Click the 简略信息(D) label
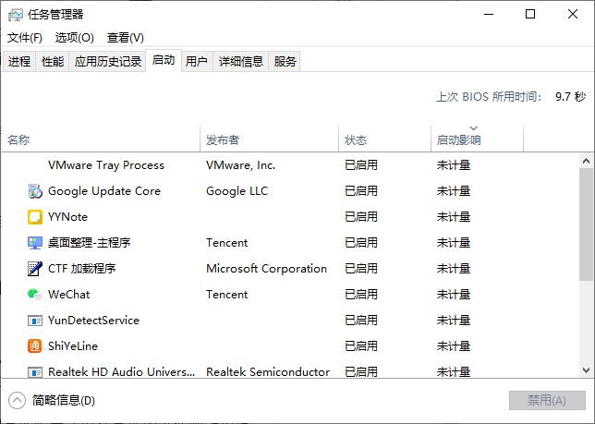Viewport: 595px width, 424px height. (x=64, y=400)
